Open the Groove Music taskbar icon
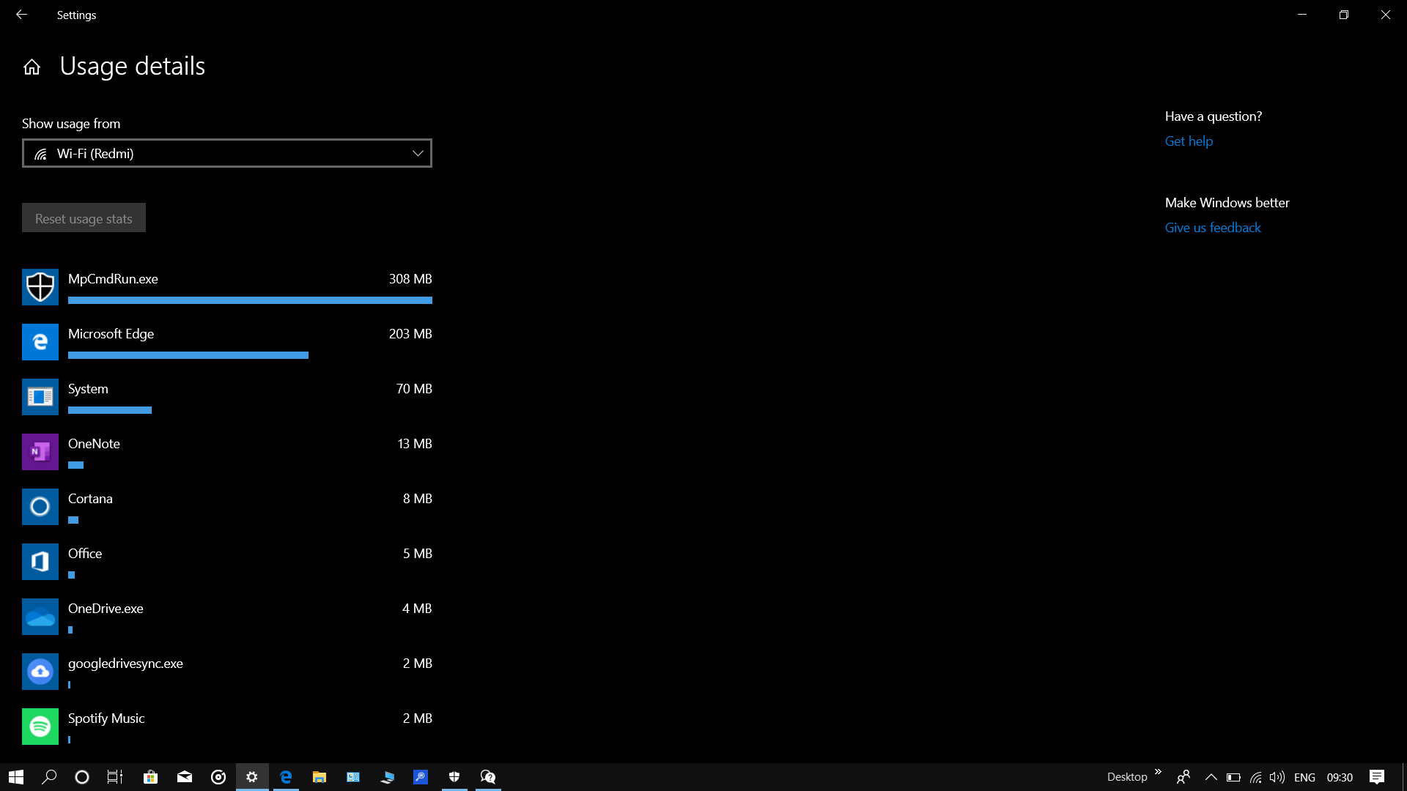This screenshot has height=791, width=1407. (x=218, y=777)
